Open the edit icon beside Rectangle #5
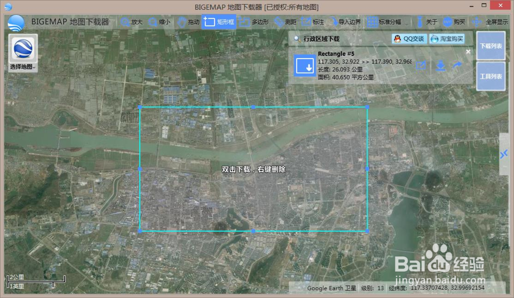Viewport: 514px width, 298px height. pos(421,66)
